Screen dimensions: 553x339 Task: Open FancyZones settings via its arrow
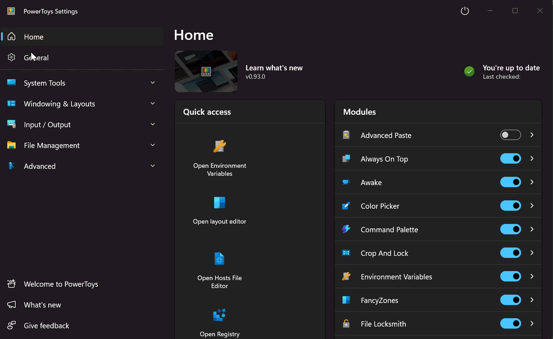point(532,300)
